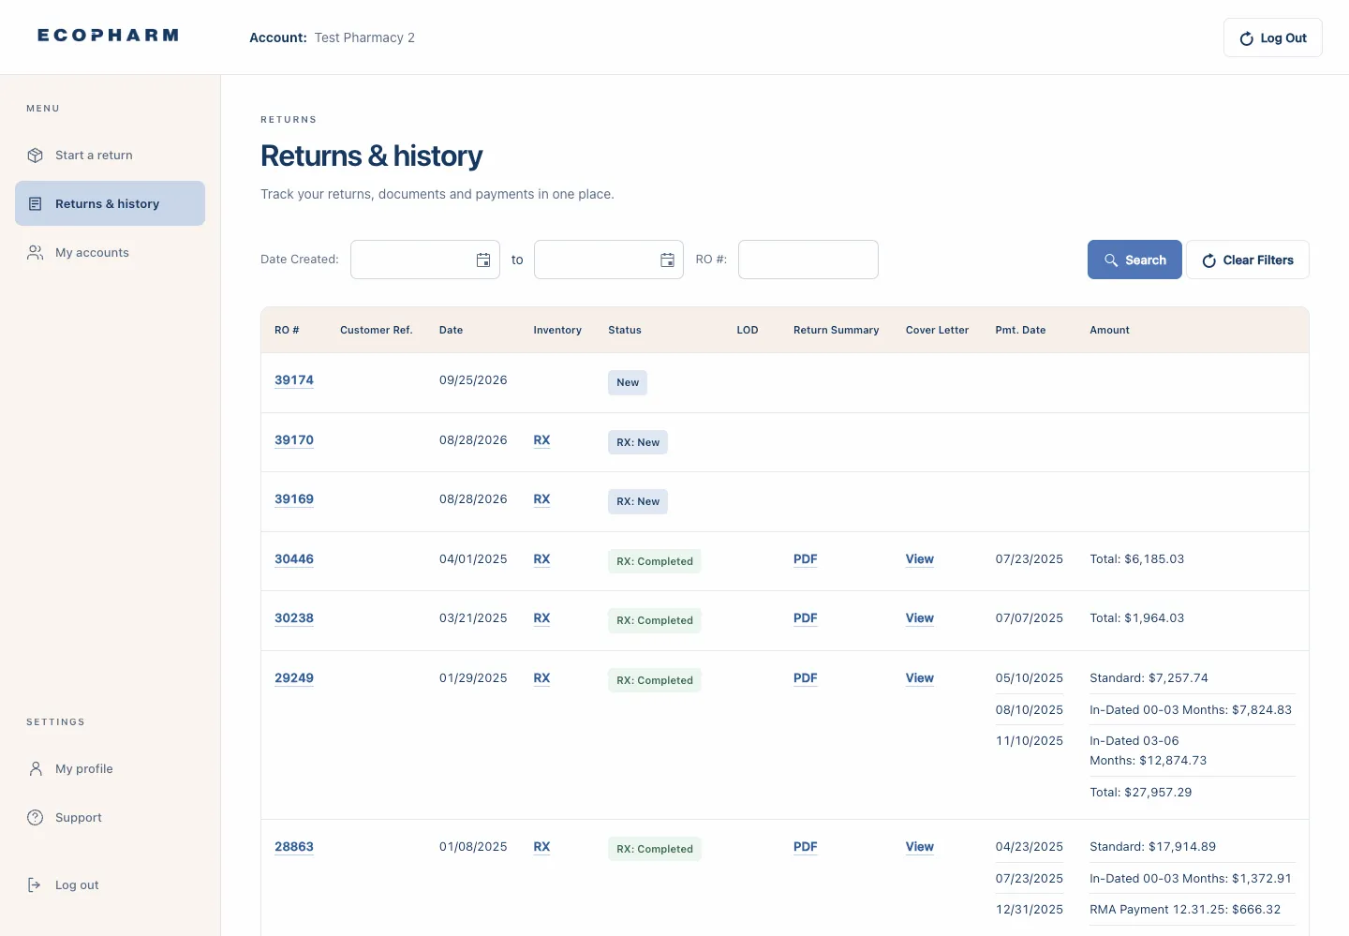
Task: Open the Return Summary PDF for RO 29249
Action: tap(806, 678)
